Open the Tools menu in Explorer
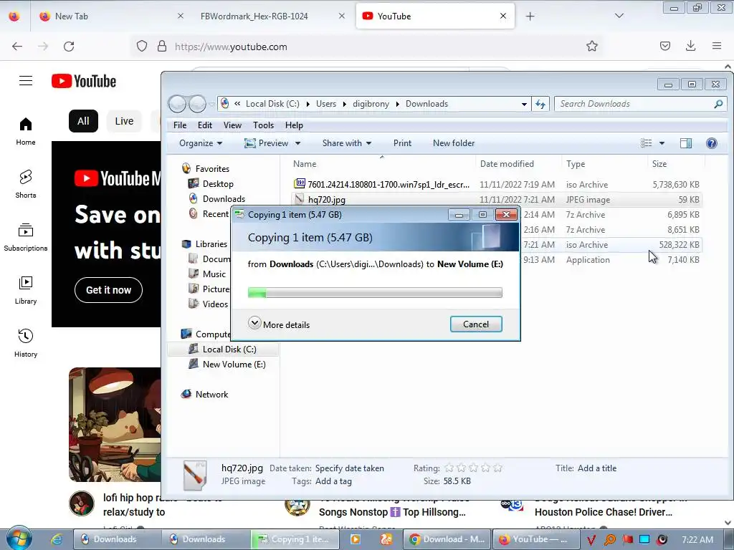 coord(263,125)
